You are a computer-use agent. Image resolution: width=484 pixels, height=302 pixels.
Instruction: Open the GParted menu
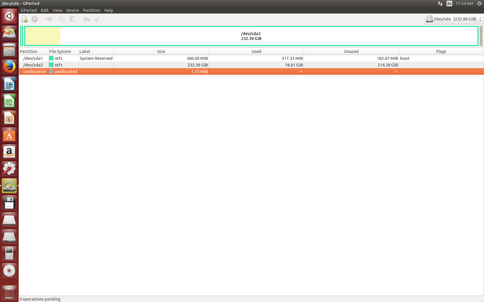pyautogui.click(x=29, y=10)
